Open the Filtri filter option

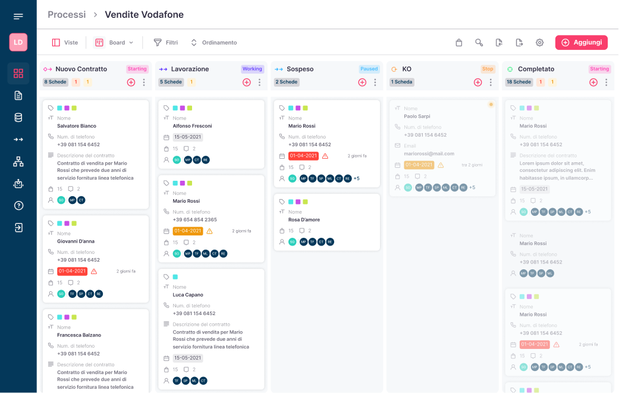166,43
